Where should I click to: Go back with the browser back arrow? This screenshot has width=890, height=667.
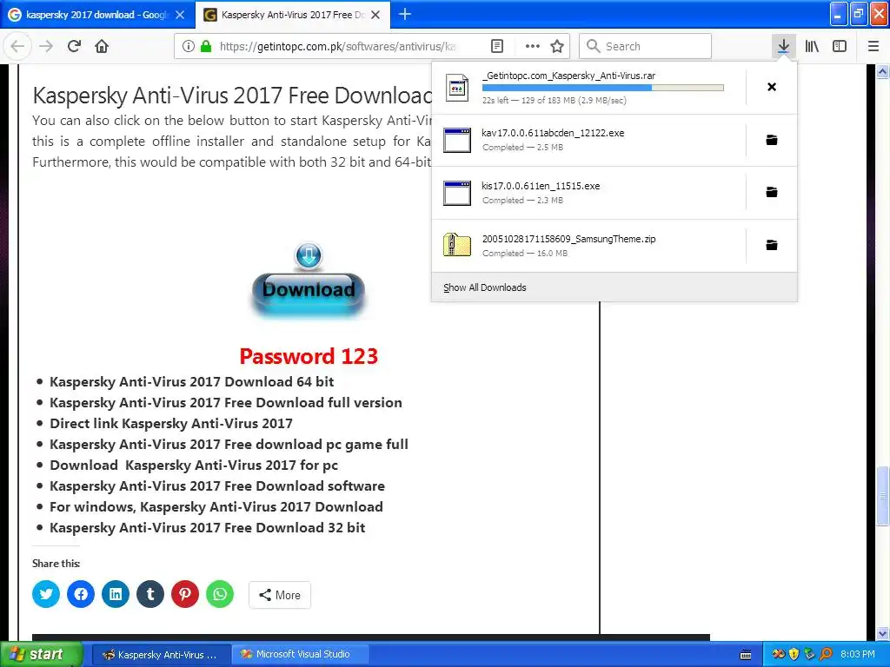coord(17,46)
